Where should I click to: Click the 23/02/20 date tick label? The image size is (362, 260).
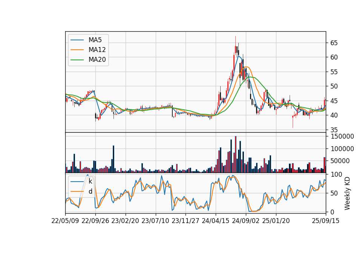tap(125, 221)
